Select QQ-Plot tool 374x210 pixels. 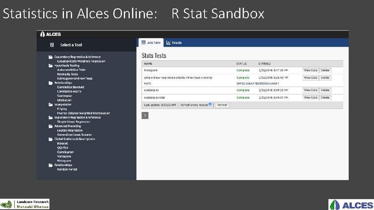pos(62,148)
